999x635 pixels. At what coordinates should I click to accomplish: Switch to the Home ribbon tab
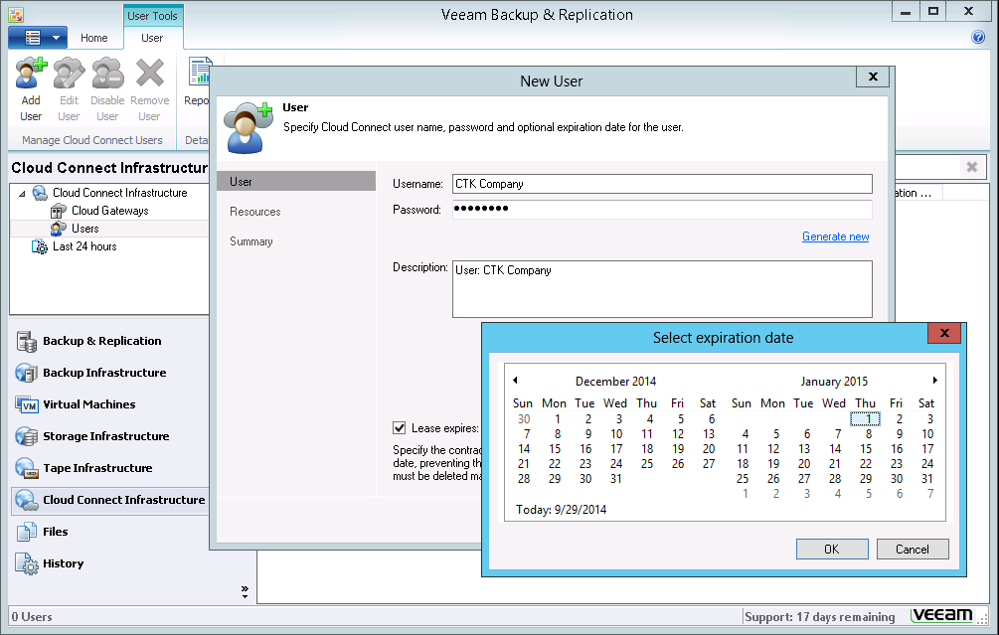93,38
